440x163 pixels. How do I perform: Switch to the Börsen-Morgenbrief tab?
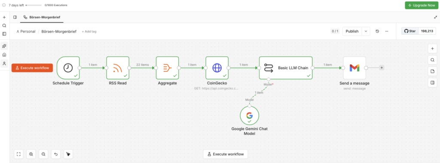42,17
